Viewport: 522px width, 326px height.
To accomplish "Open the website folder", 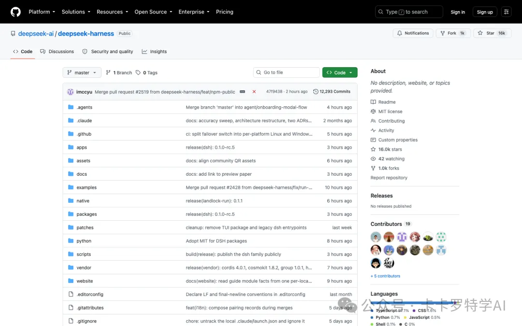I will [x=85, y=281].
